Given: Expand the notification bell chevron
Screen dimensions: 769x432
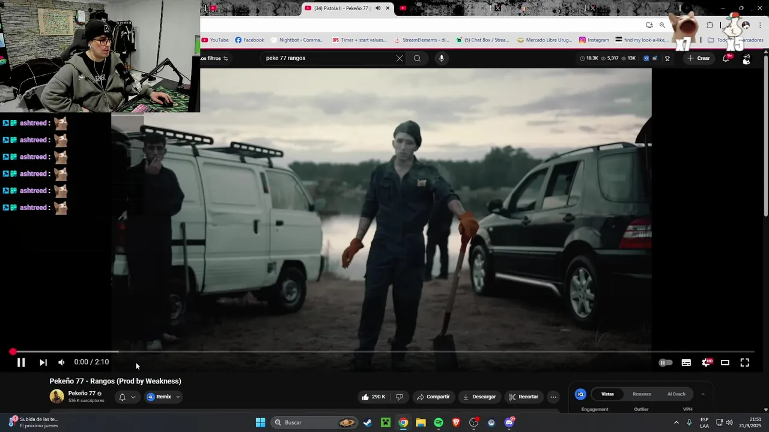Looking at the screenshot, I should point(133,397).
